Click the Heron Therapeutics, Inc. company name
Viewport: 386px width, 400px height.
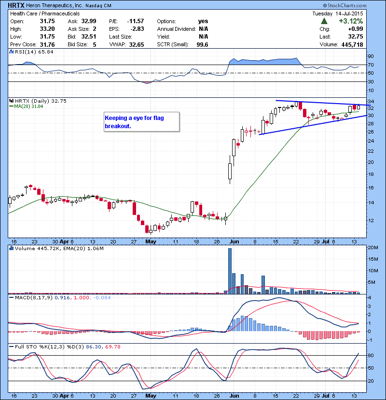click(x=55, y=5)
